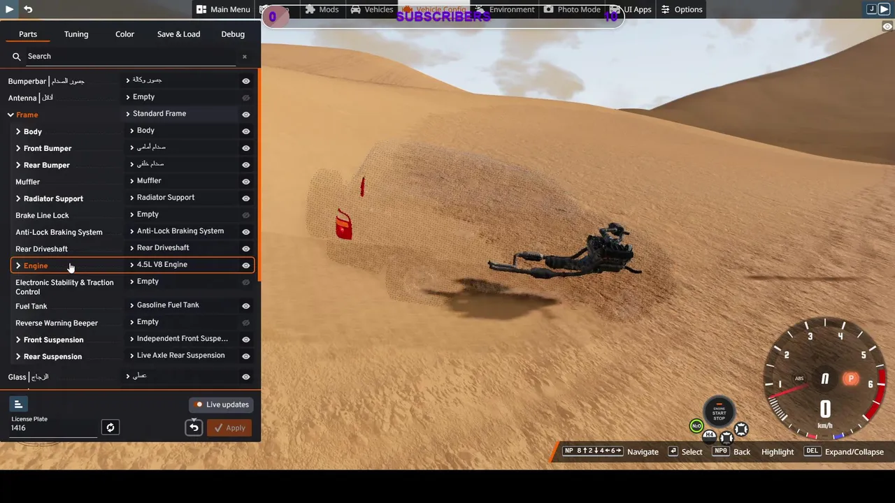Toggle visibility of the Muffler part
This screenshot has width=895, height=503.
[x=246, y=182]
